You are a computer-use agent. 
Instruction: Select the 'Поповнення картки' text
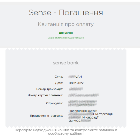tap(83, 111)
